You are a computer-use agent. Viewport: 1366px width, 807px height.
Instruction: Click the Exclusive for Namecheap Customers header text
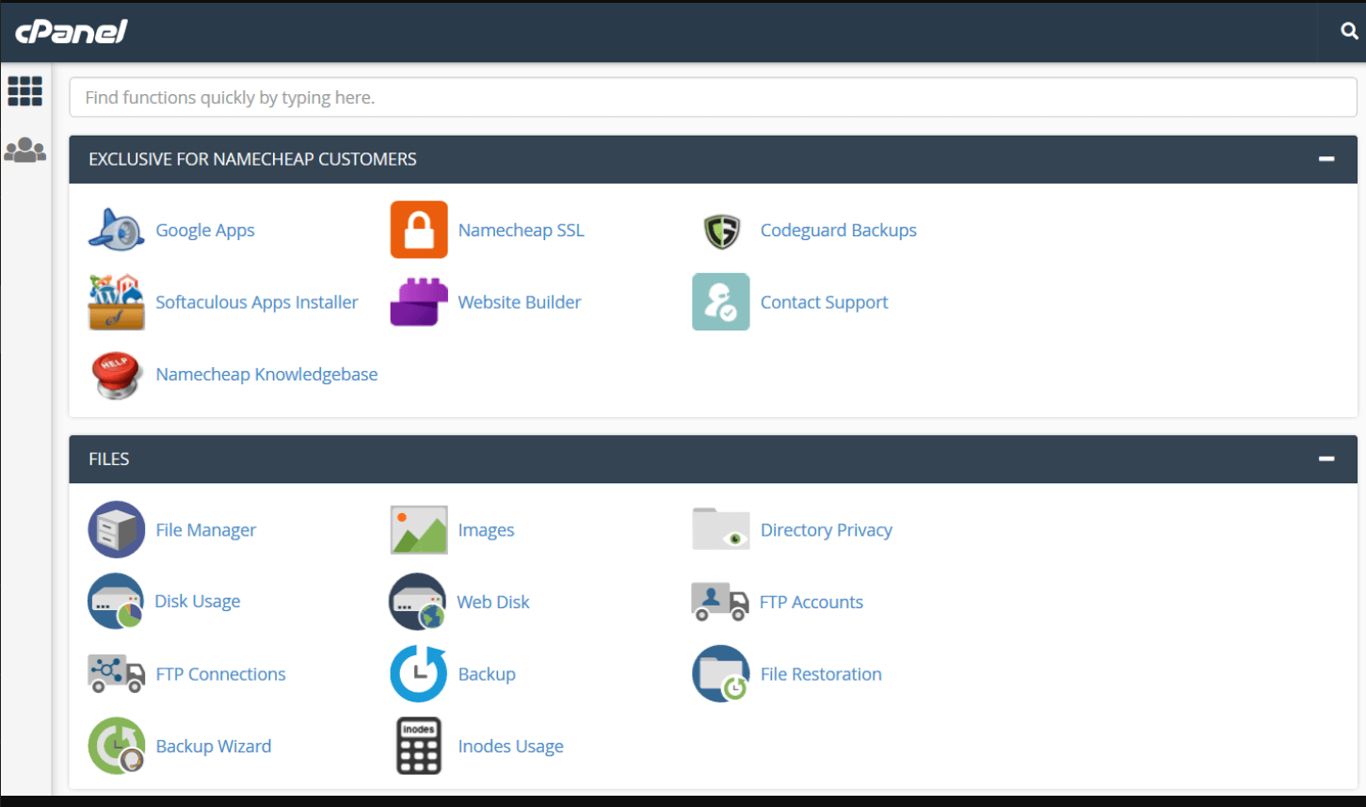click(252, 159)
